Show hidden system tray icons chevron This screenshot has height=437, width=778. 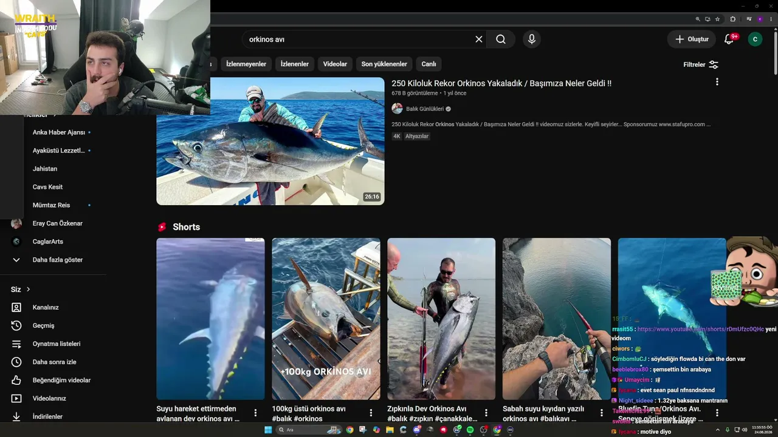click(x=719, y=430)
